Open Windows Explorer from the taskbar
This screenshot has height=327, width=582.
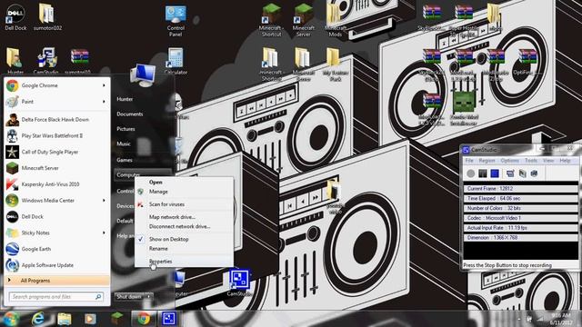tap(64, 319)
